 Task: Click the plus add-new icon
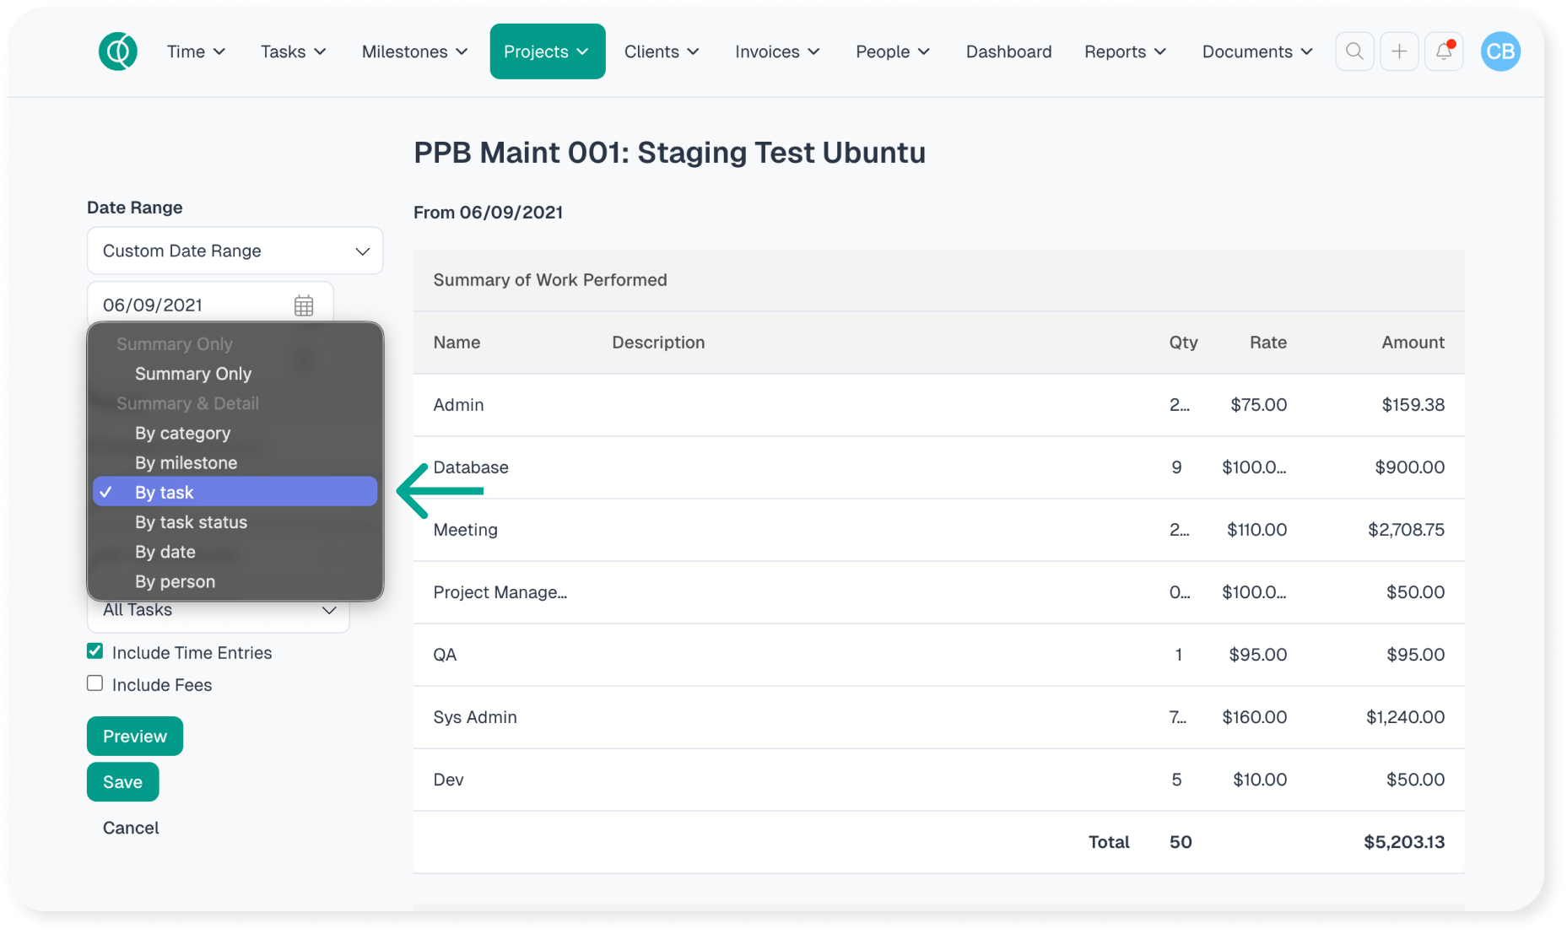point(1399,51)
